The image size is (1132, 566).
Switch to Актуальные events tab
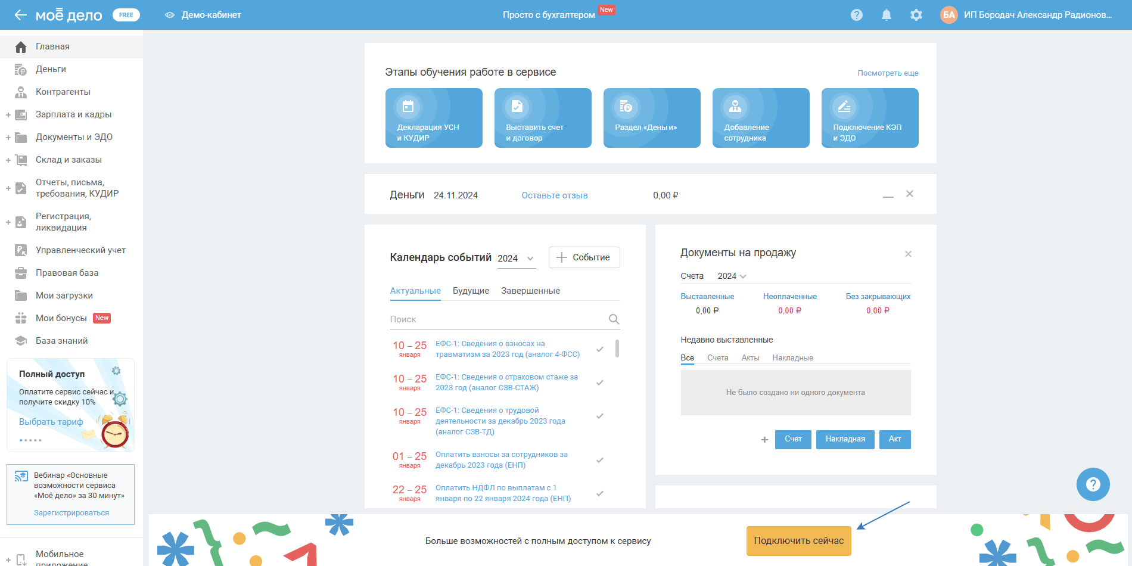(x=415, y=291)
